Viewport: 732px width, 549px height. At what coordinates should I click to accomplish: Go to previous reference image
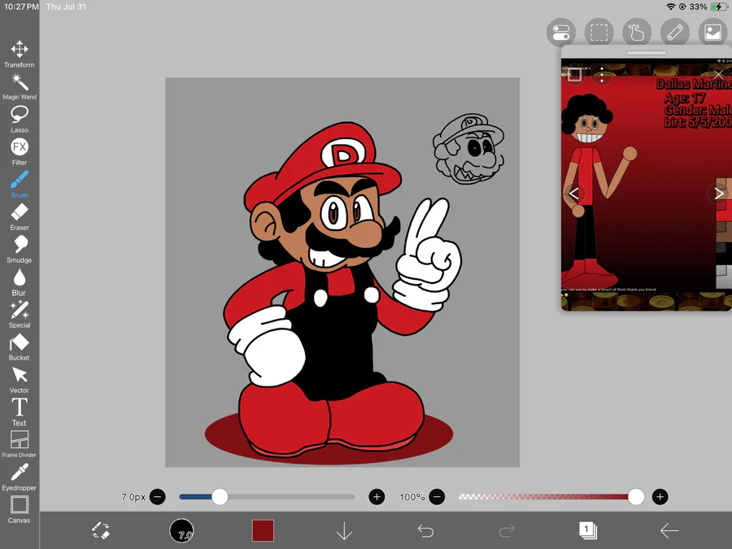(x=573, y=194)
